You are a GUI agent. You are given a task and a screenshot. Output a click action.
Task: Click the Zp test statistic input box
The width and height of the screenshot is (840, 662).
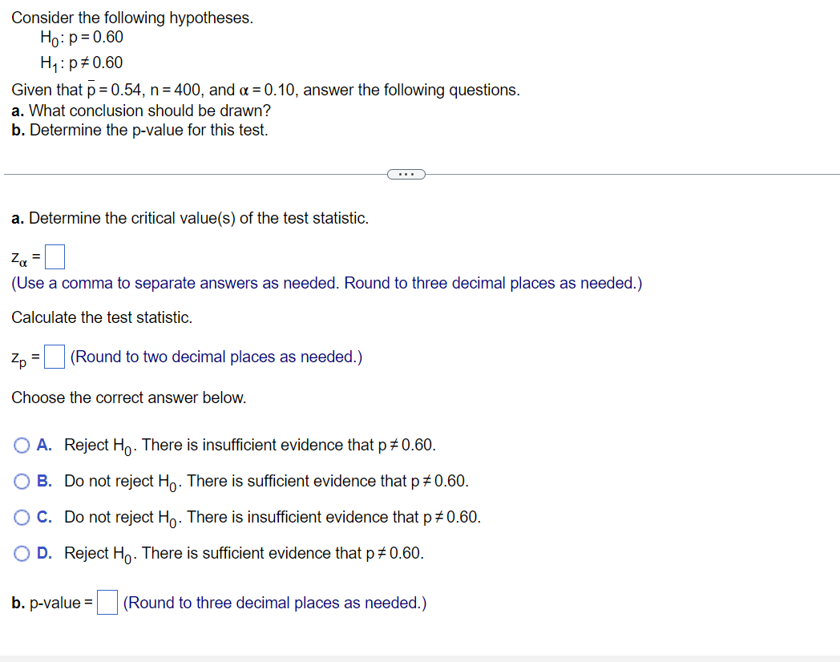click(x=54, y=357)
